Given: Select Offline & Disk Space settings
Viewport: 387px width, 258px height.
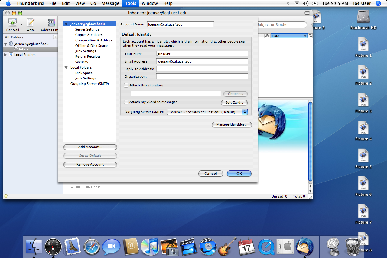Looking at the screenshot, I should pos(91,46).
